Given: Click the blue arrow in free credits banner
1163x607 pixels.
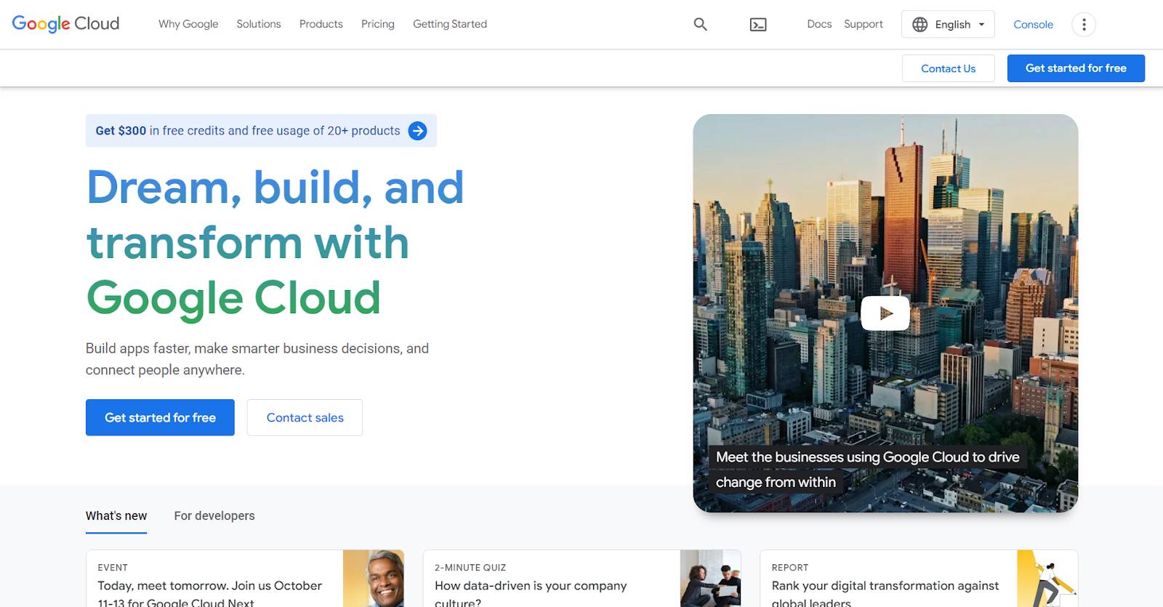Looking at the screenshot, I should (x=417, y=131).
